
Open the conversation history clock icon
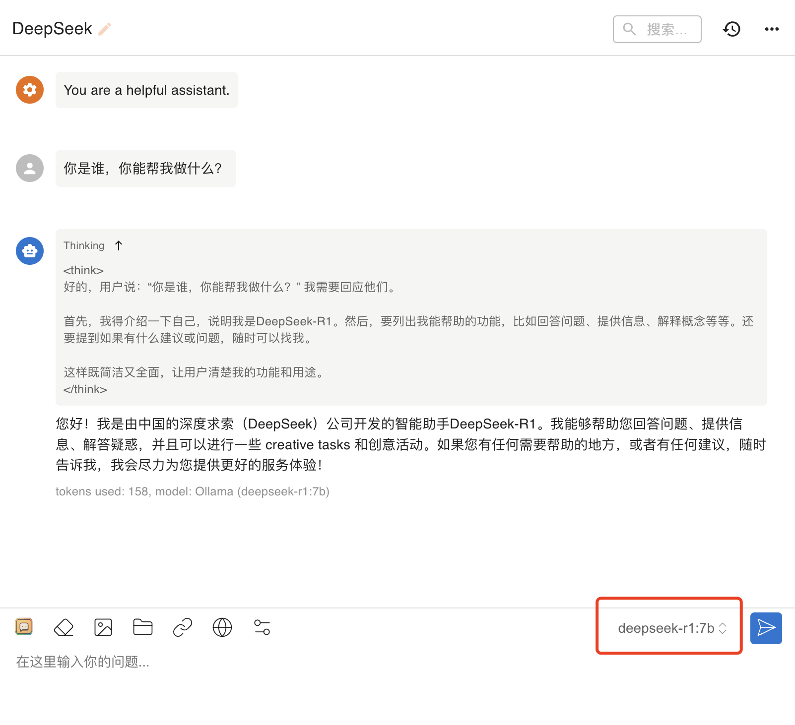[x=731, y=29]
